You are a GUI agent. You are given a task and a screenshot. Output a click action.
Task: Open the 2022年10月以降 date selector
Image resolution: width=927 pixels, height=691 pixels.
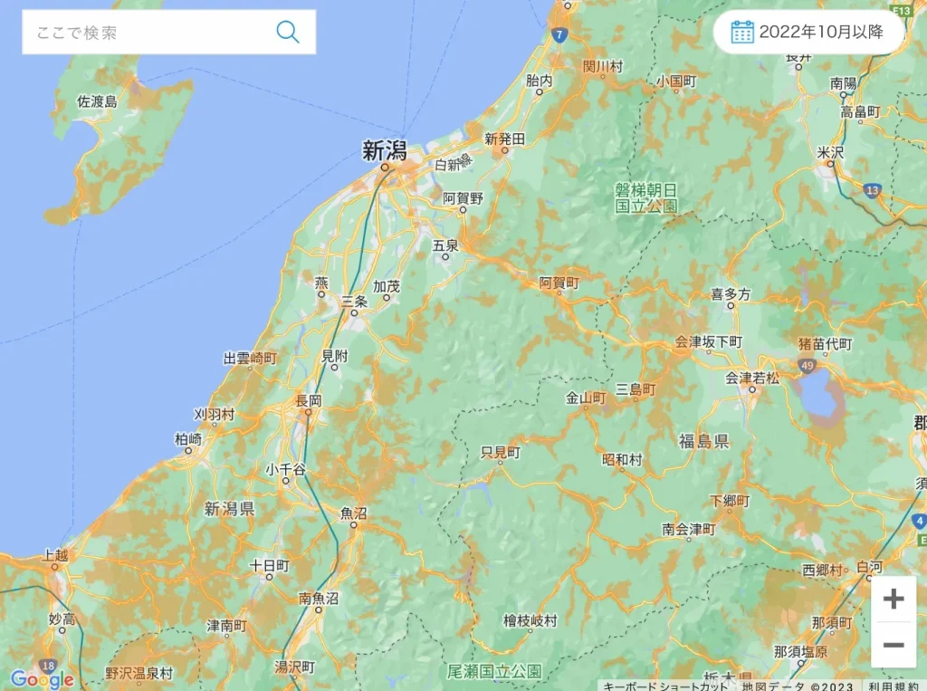(x=808, y=32)
